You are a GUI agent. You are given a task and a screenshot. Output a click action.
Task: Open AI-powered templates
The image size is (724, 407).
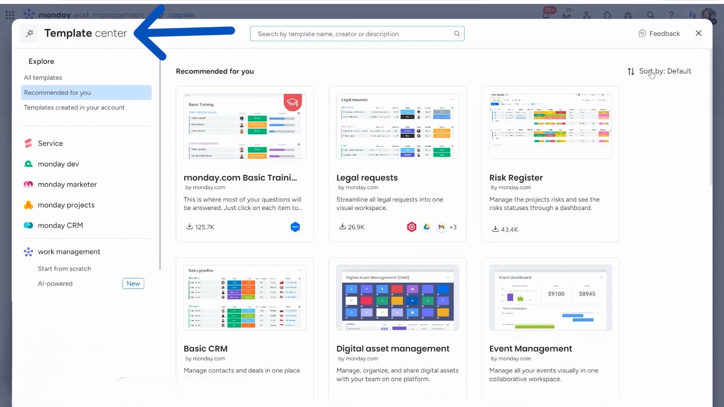(x=55, y=284)
